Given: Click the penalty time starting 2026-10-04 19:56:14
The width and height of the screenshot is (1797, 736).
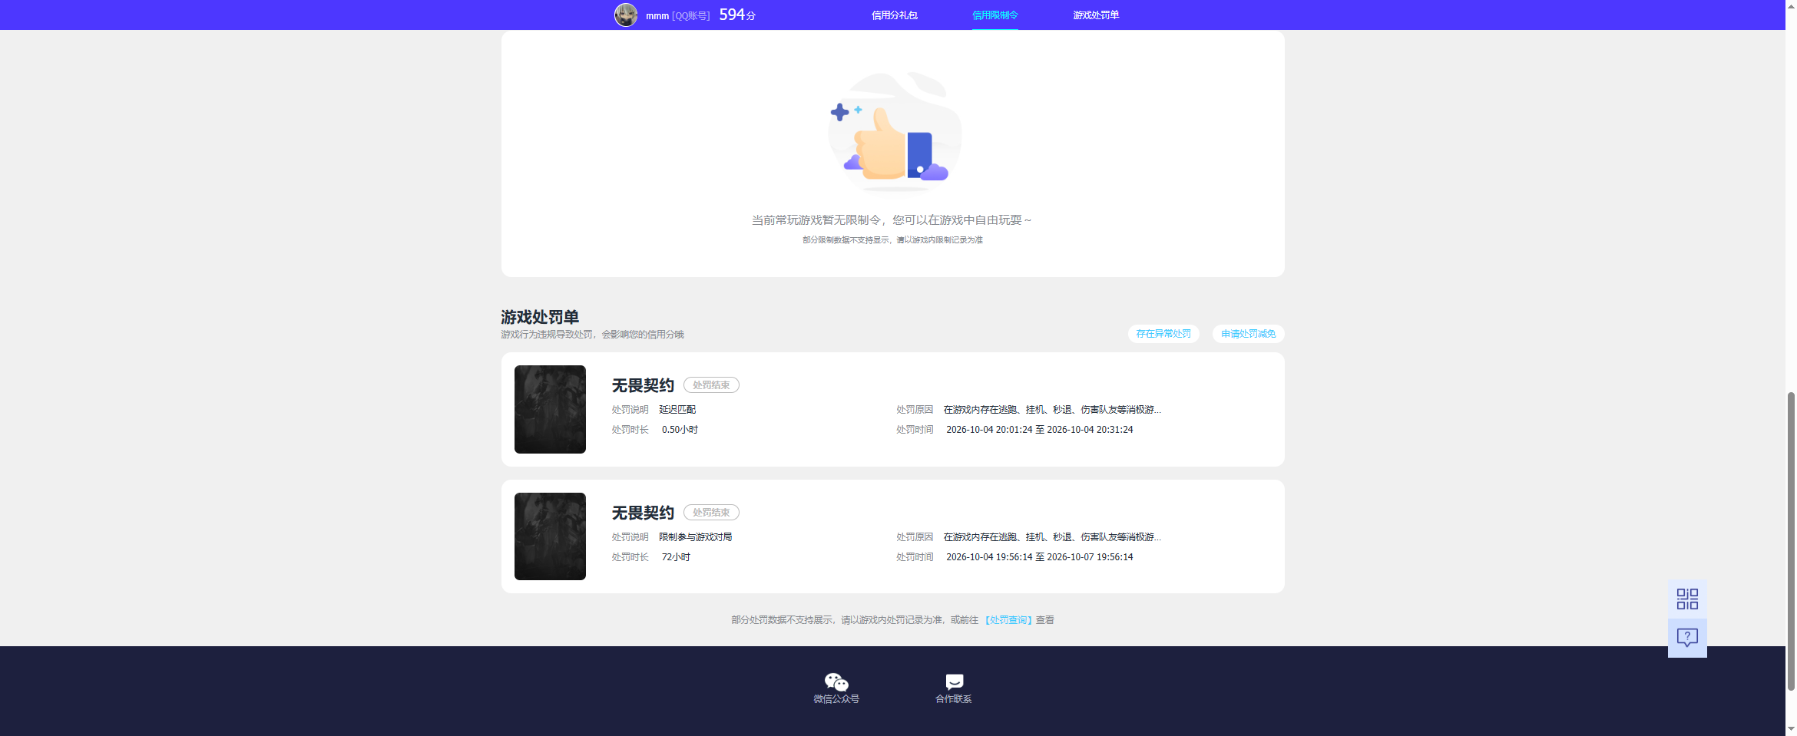Looking at the screenshot, I should (x=1040, y=557).
